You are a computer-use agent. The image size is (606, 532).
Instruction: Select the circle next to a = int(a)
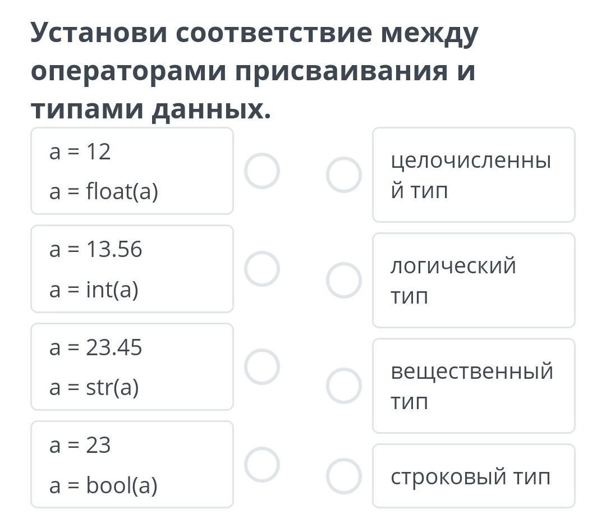261,269
